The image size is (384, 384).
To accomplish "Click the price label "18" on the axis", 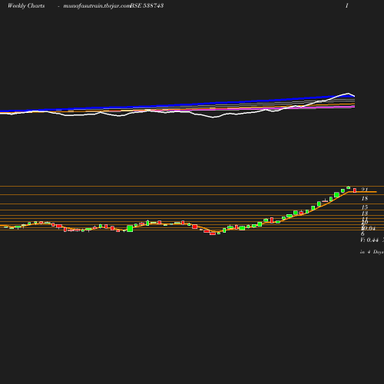I will [365, 198].
